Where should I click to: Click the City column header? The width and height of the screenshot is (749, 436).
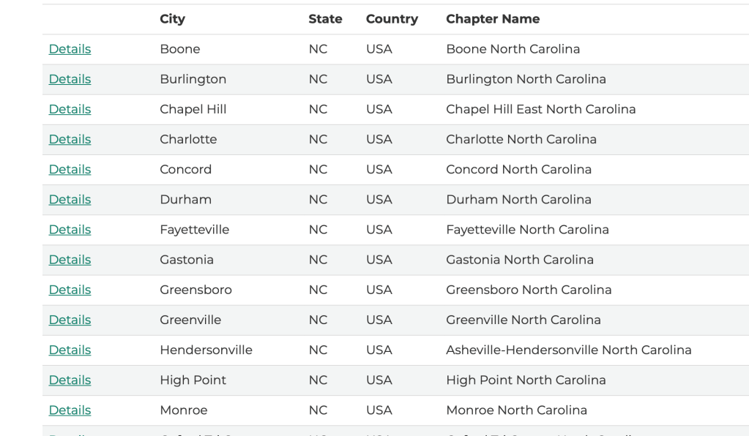[172, 19]
